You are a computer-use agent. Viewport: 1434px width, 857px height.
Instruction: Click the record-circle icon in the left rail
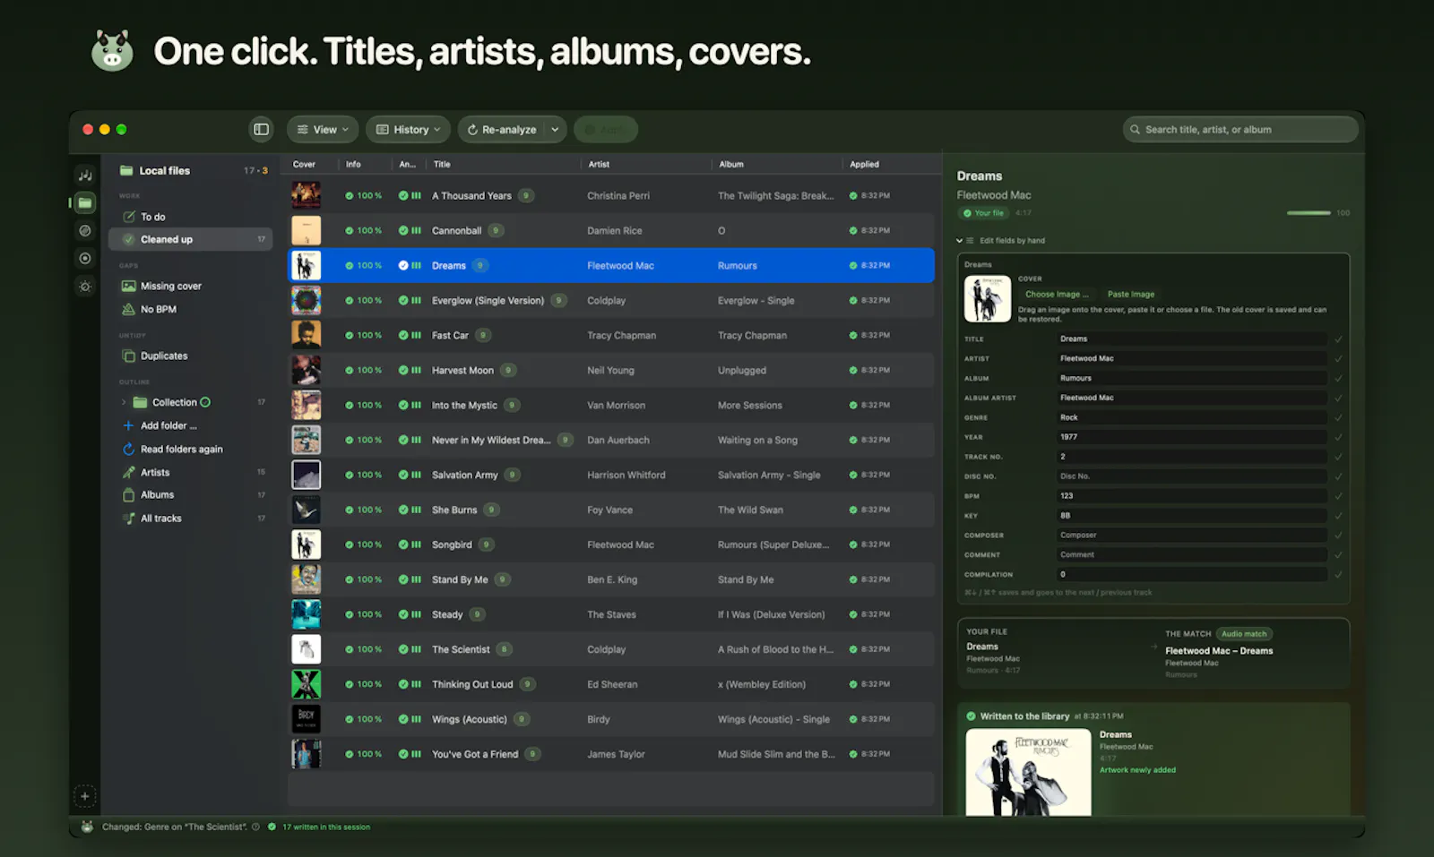point(85,259)
